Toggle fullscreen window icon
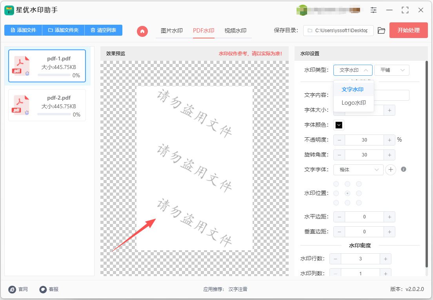Viewport: 433px width, 300px height. 405,10
